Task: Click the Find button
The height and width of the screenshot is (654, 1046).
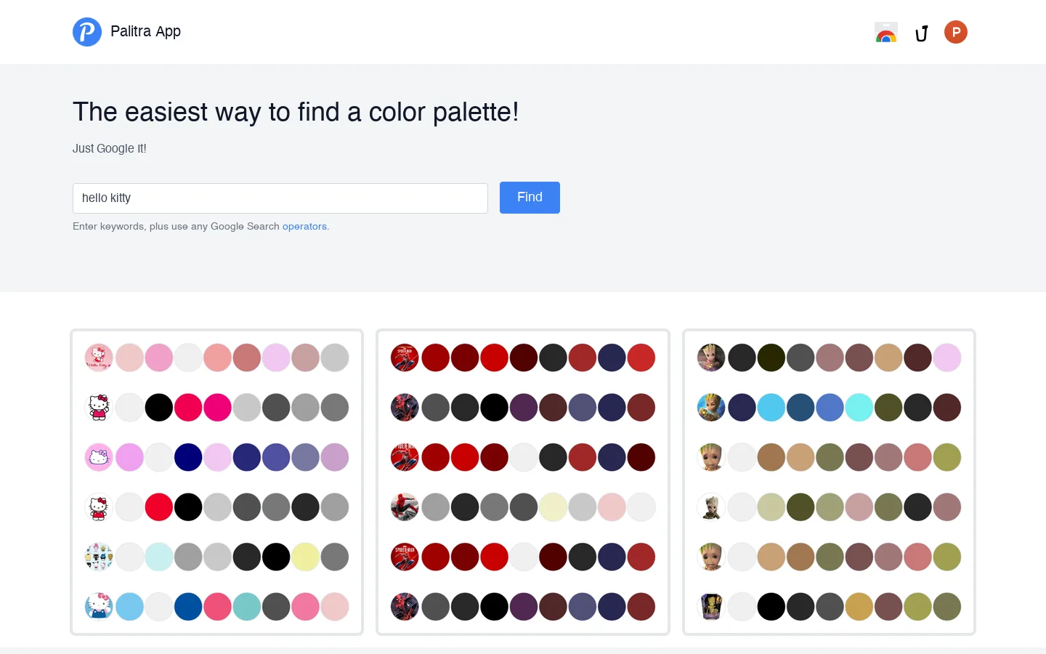Action: 530,198
